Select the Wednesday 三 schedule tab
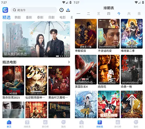Screen dimensions: 145x129 coord(99,14)
